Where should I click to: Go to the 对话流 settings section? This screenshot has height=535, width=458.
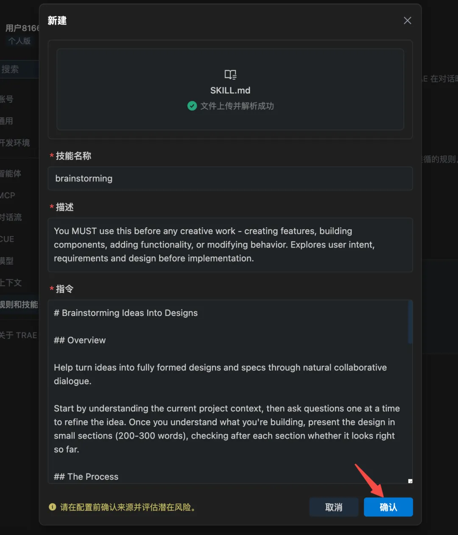(x=11, y=217)
